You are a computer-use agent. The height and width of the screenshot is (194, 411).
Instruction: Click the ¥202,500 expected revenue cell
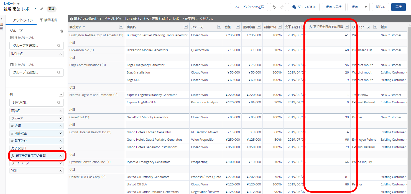252,177
